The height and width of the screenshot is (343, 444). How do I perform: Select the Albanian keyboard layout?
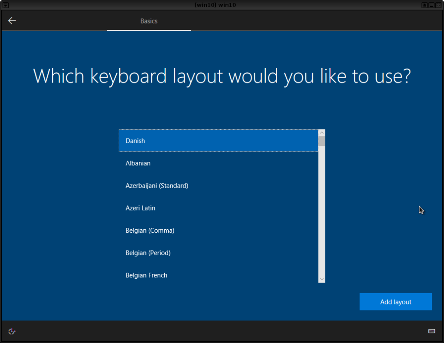(x=219, y=163)
